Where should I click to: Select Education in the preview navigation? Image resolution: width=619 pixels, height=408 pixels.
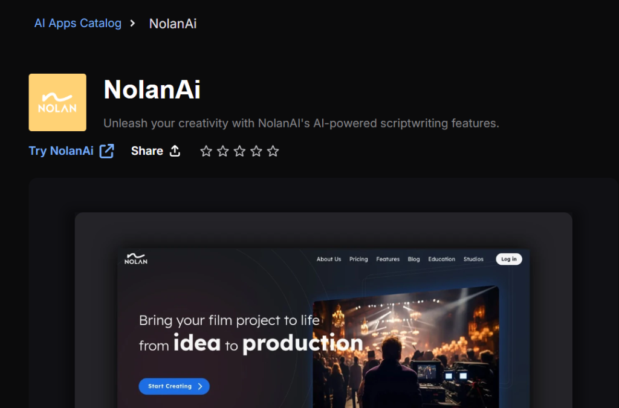(x=442, y=259)
